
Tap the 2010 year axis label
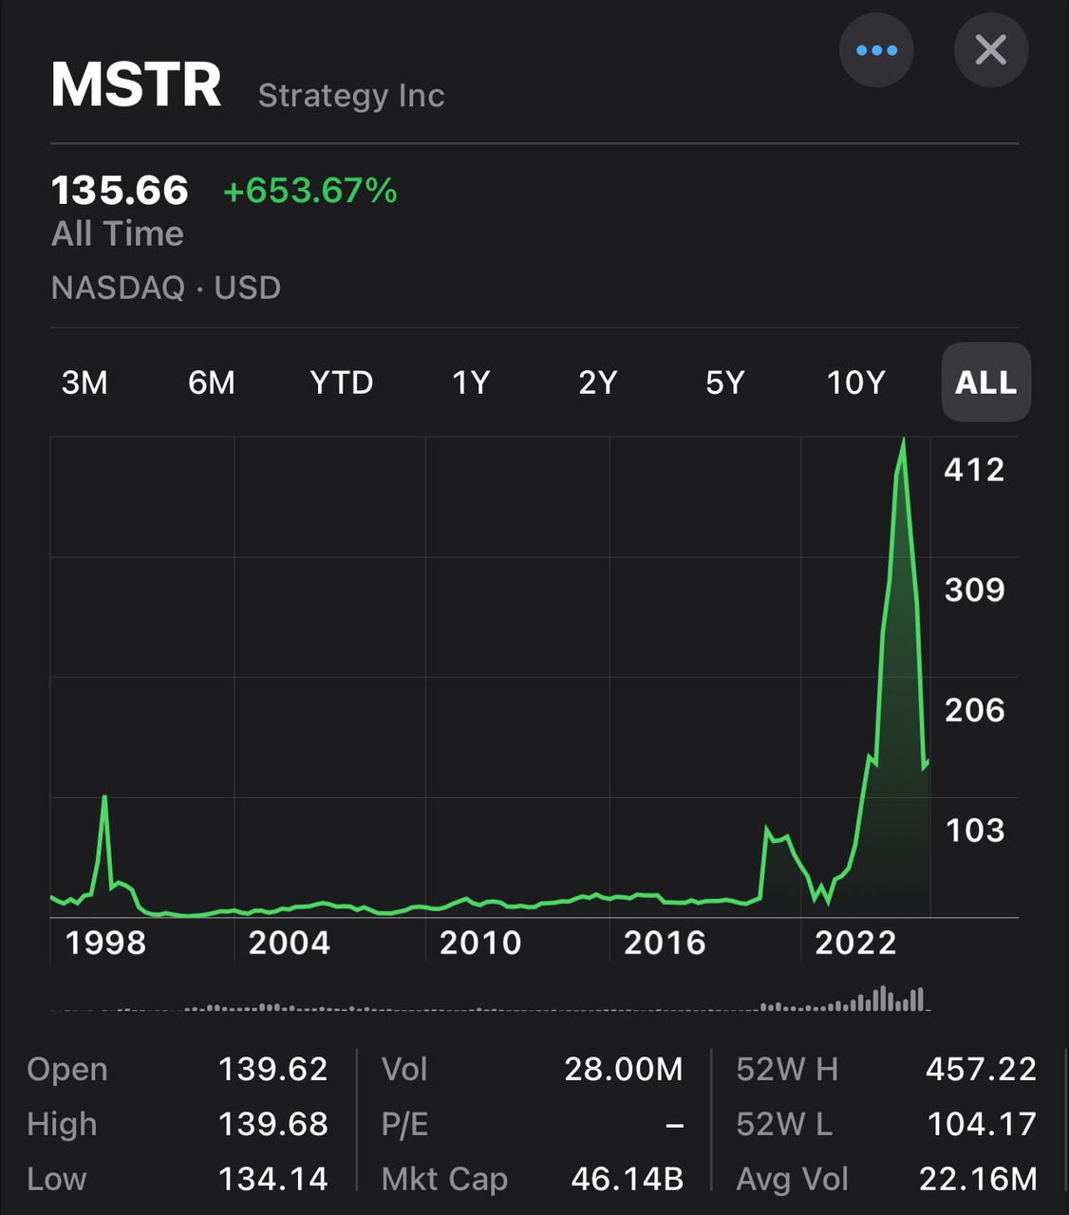point(480,943)
